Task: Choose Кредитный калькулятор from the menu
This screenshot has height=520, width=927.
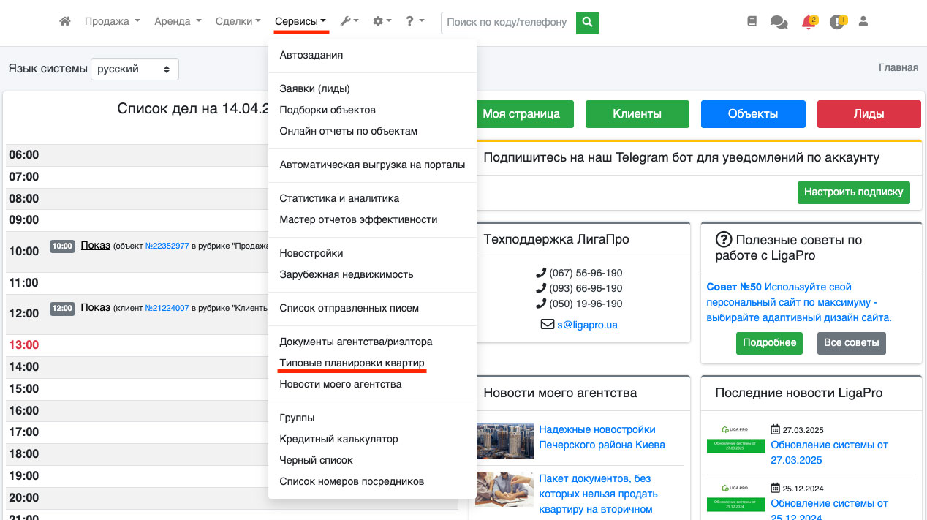Action: tap(338, 439)
